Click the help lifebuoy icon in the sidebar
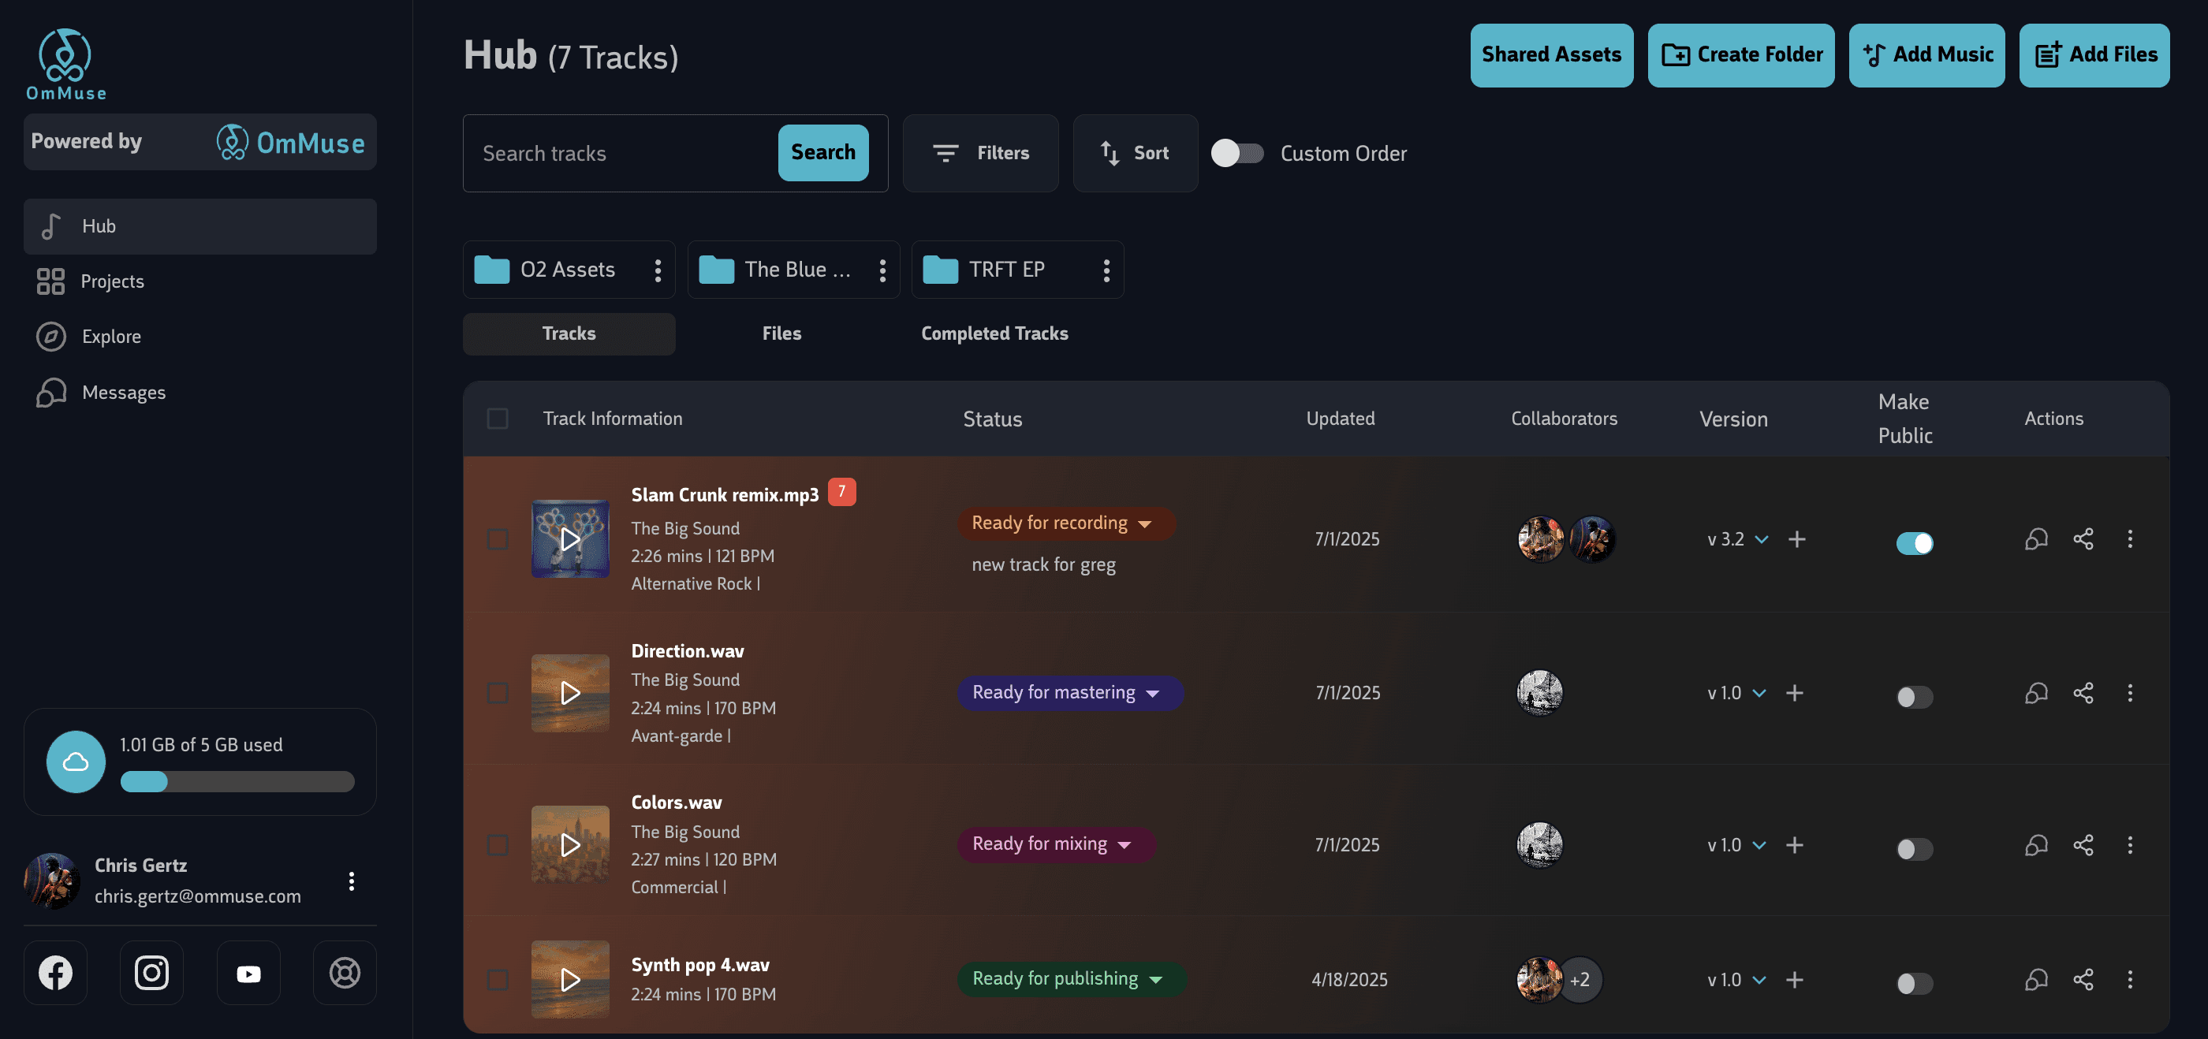This screenshot has height=1039, width=2208. point(345,972)
